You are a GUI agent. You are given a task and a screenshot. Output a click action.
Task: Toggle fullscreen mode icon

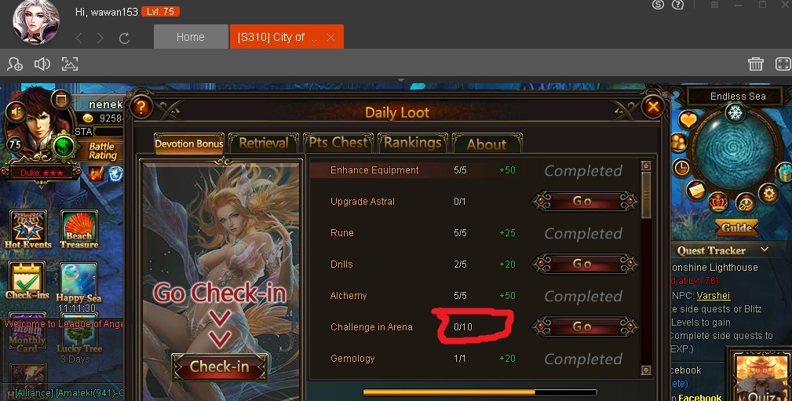783,64
